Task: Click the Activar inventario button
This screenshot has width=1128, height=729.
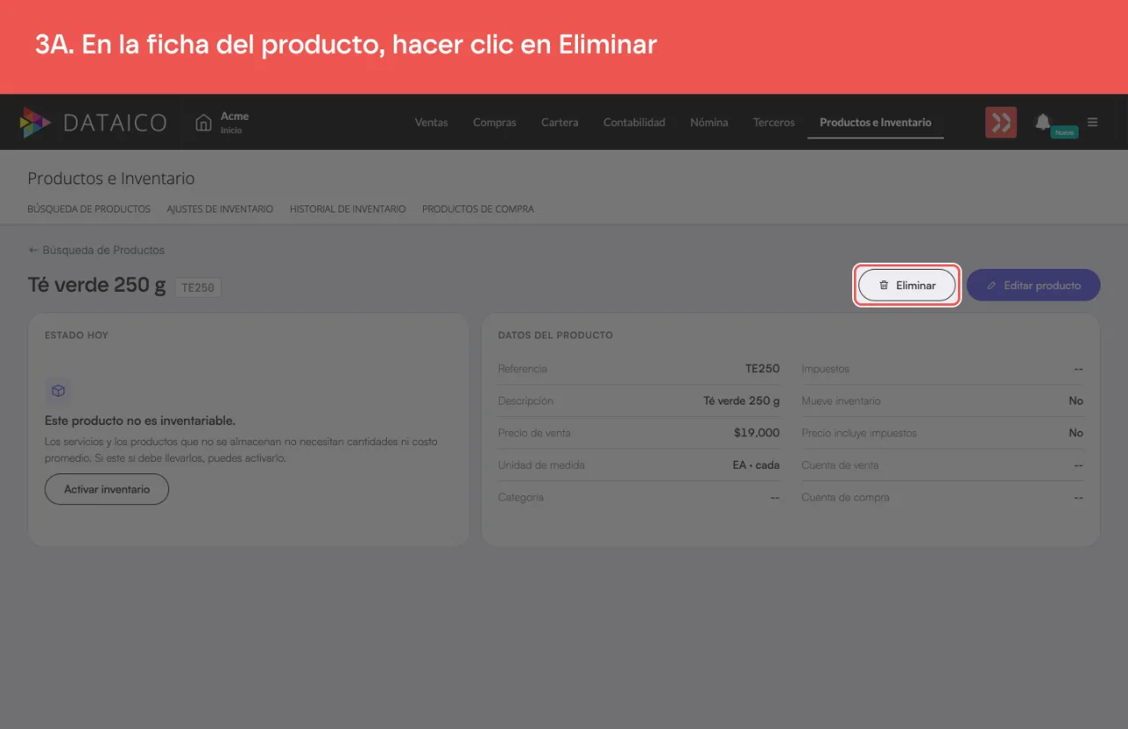Action: [107, 489]
